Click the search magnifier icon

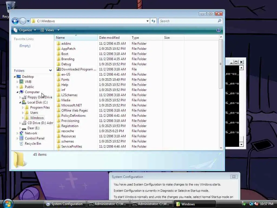tap(219, 21)
